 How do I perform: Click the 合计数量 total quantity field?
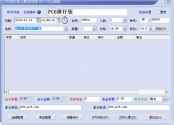click(x=27, y=99)
